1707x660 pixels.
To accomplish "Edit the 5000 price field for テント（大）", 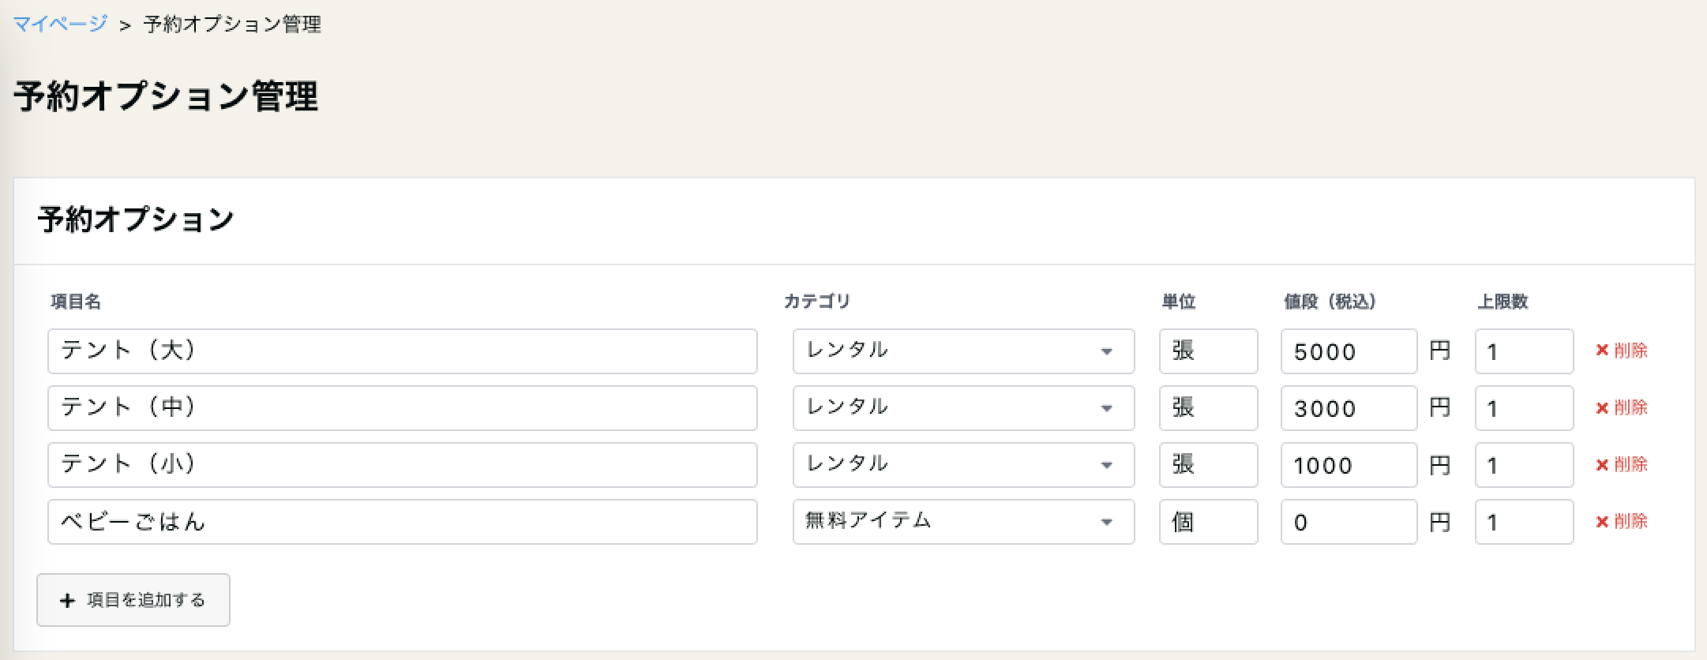I will (x=1348, y=351).
